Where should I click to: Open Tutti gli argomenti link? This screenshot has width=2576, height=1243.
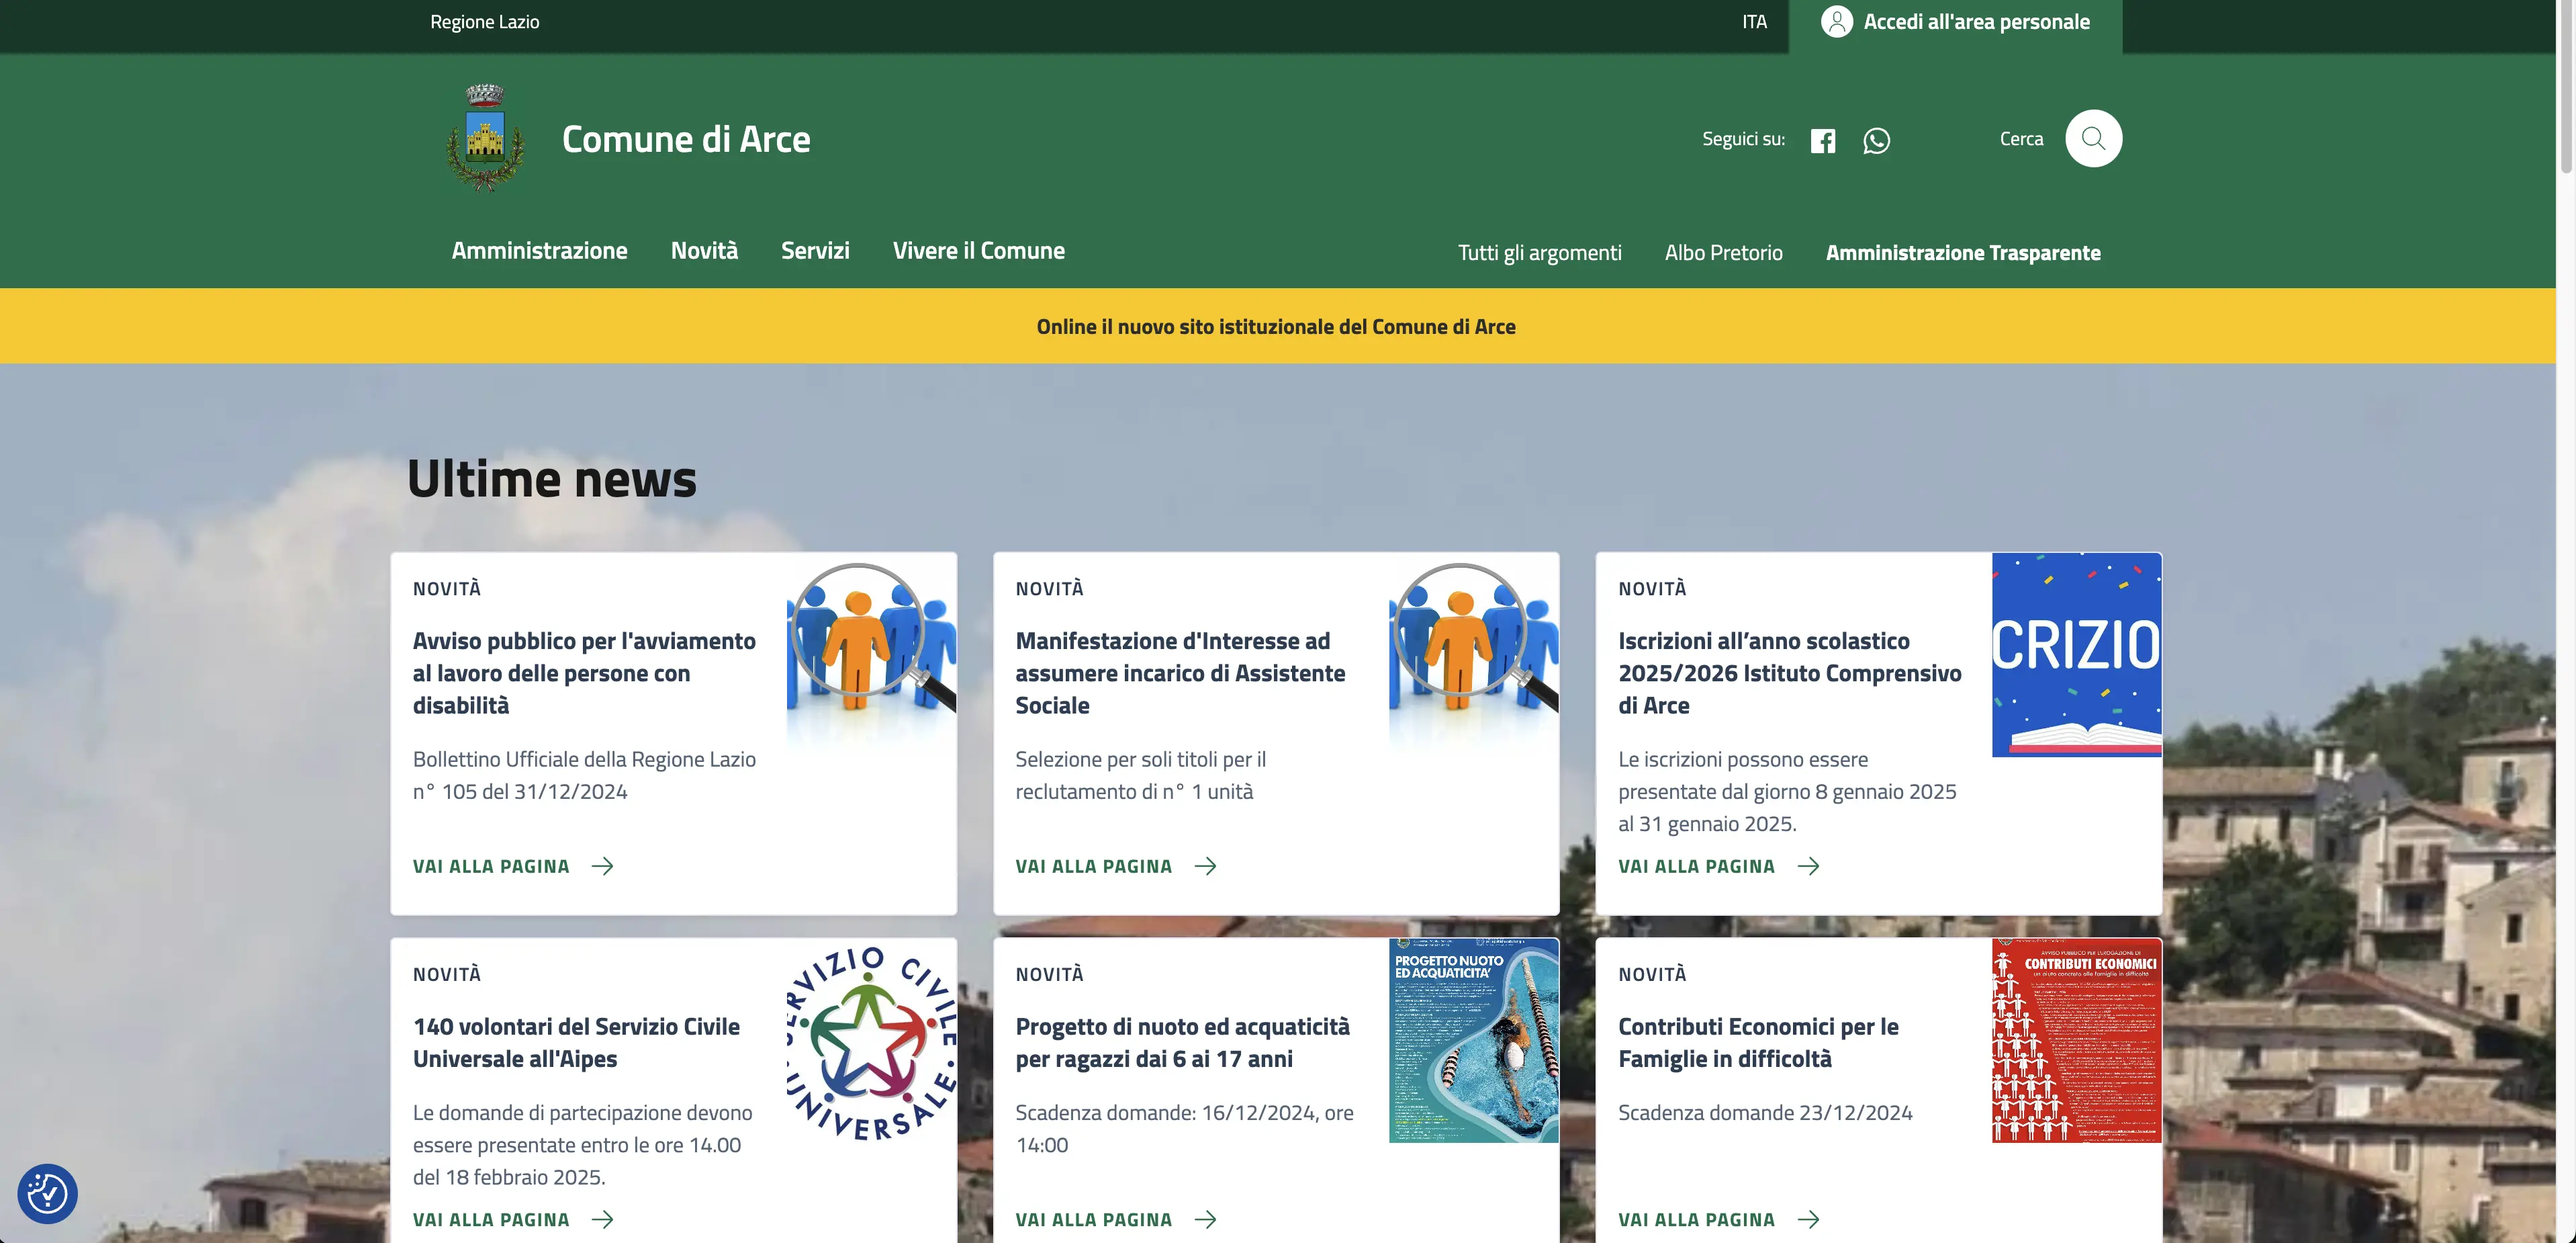pyautogui.click(x=1539, y=252)
